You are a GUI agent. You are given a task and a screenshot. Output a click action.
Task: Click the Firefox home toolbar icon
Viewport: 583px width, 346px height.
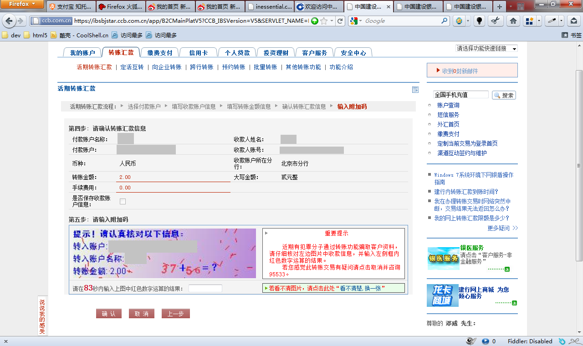click(513, 21)
